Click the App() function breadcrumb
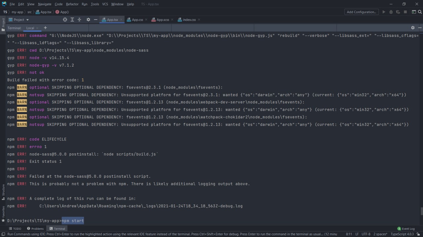 click(62, 12)
